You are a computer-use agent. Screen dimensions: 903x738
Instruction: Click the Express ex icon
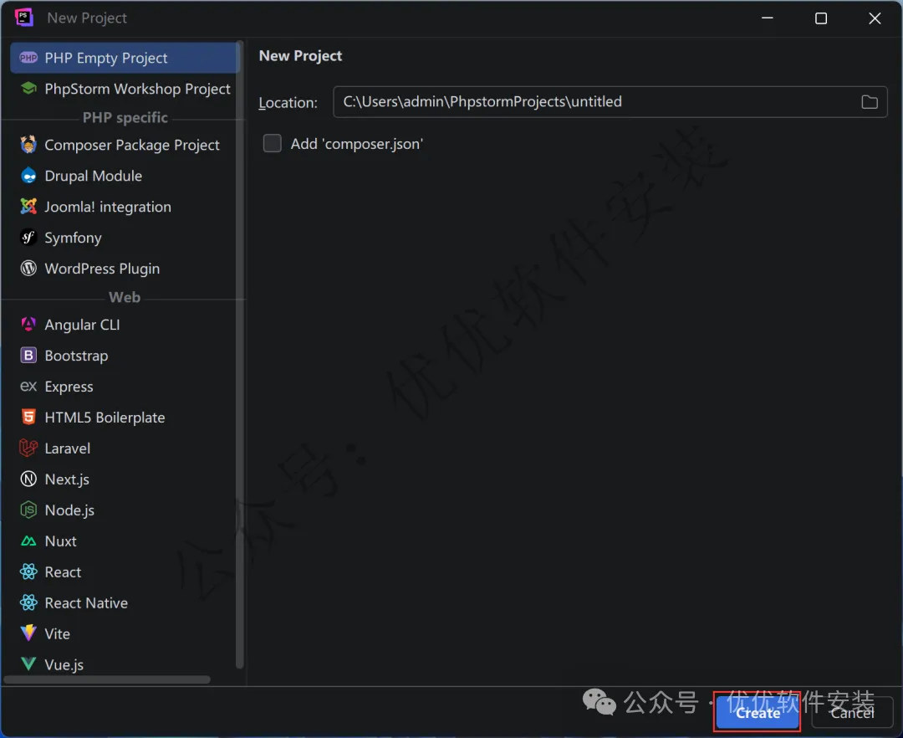pos(28,386)
